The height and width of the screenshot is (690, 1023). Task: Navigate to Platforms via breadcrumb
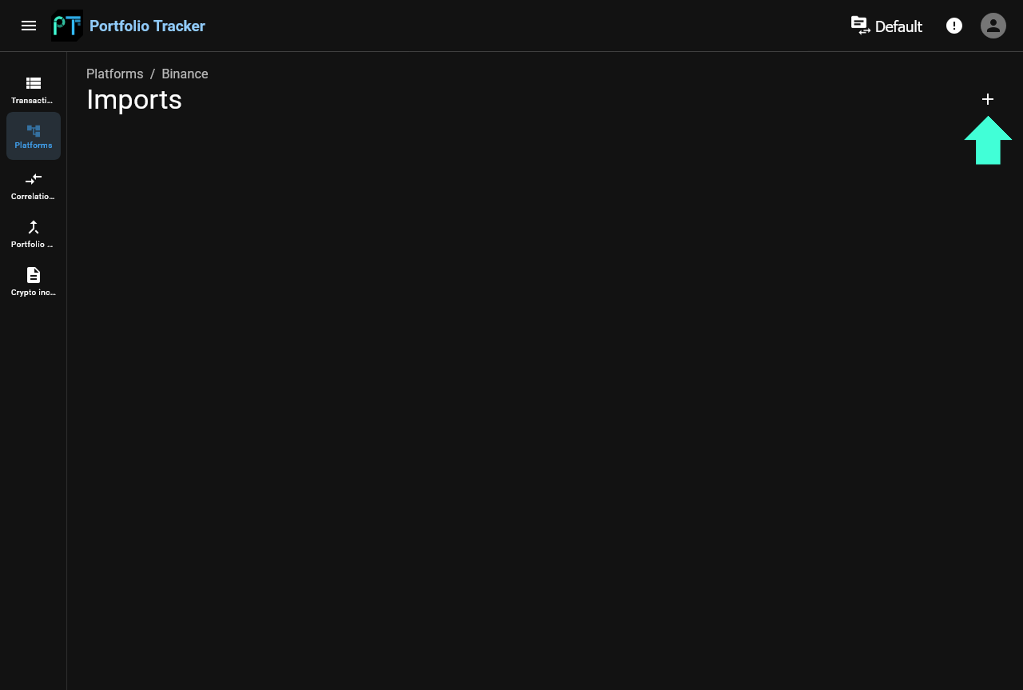click(x=115, y=74)
